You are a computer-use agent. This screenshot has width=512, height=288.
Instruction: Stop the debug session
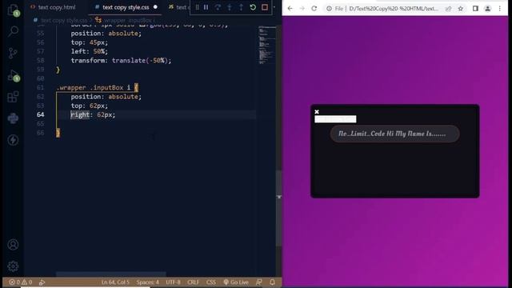point(265,7)
